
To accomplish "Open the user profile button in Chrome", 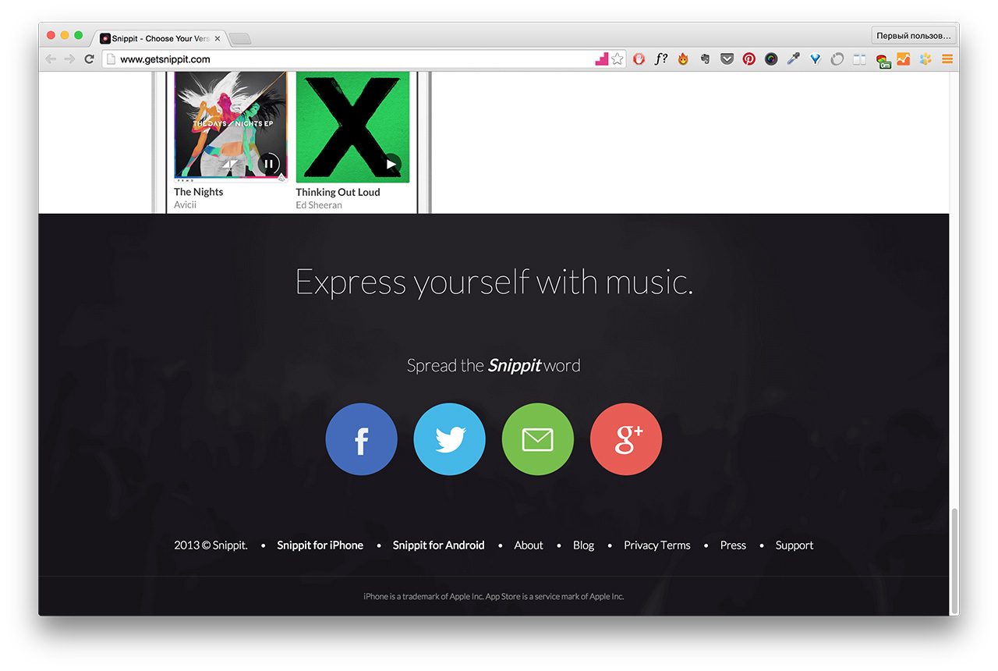I will (x=914, y=36).
